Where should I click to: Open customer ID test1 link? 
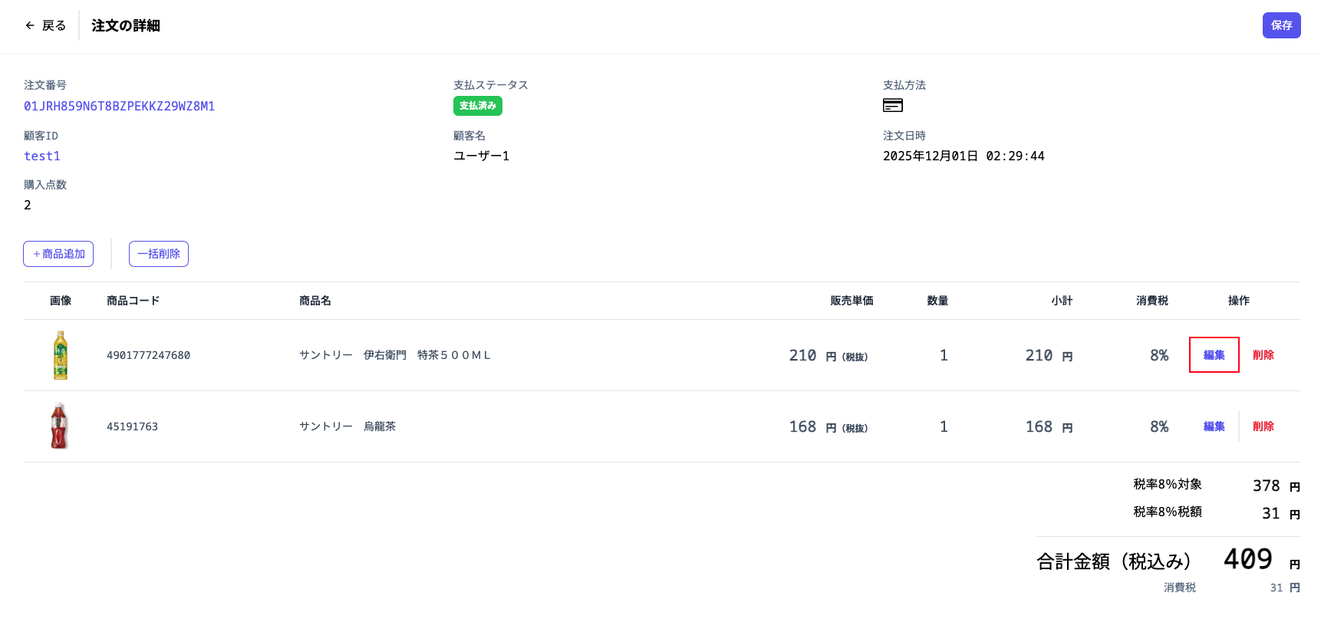pos(42,156)
